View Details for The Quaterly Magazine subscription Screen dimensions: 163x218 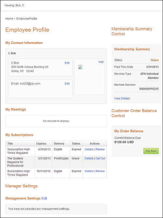click(x=89, y=158)
